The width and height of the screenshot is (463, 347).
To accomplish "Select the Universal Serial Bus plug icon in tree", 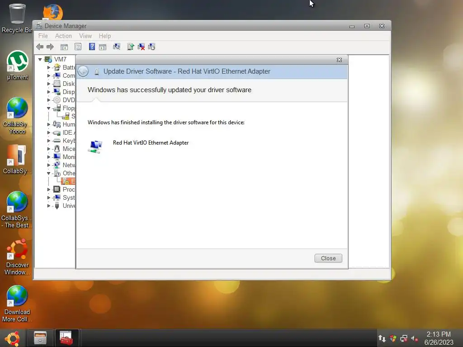I will (57, 206).
